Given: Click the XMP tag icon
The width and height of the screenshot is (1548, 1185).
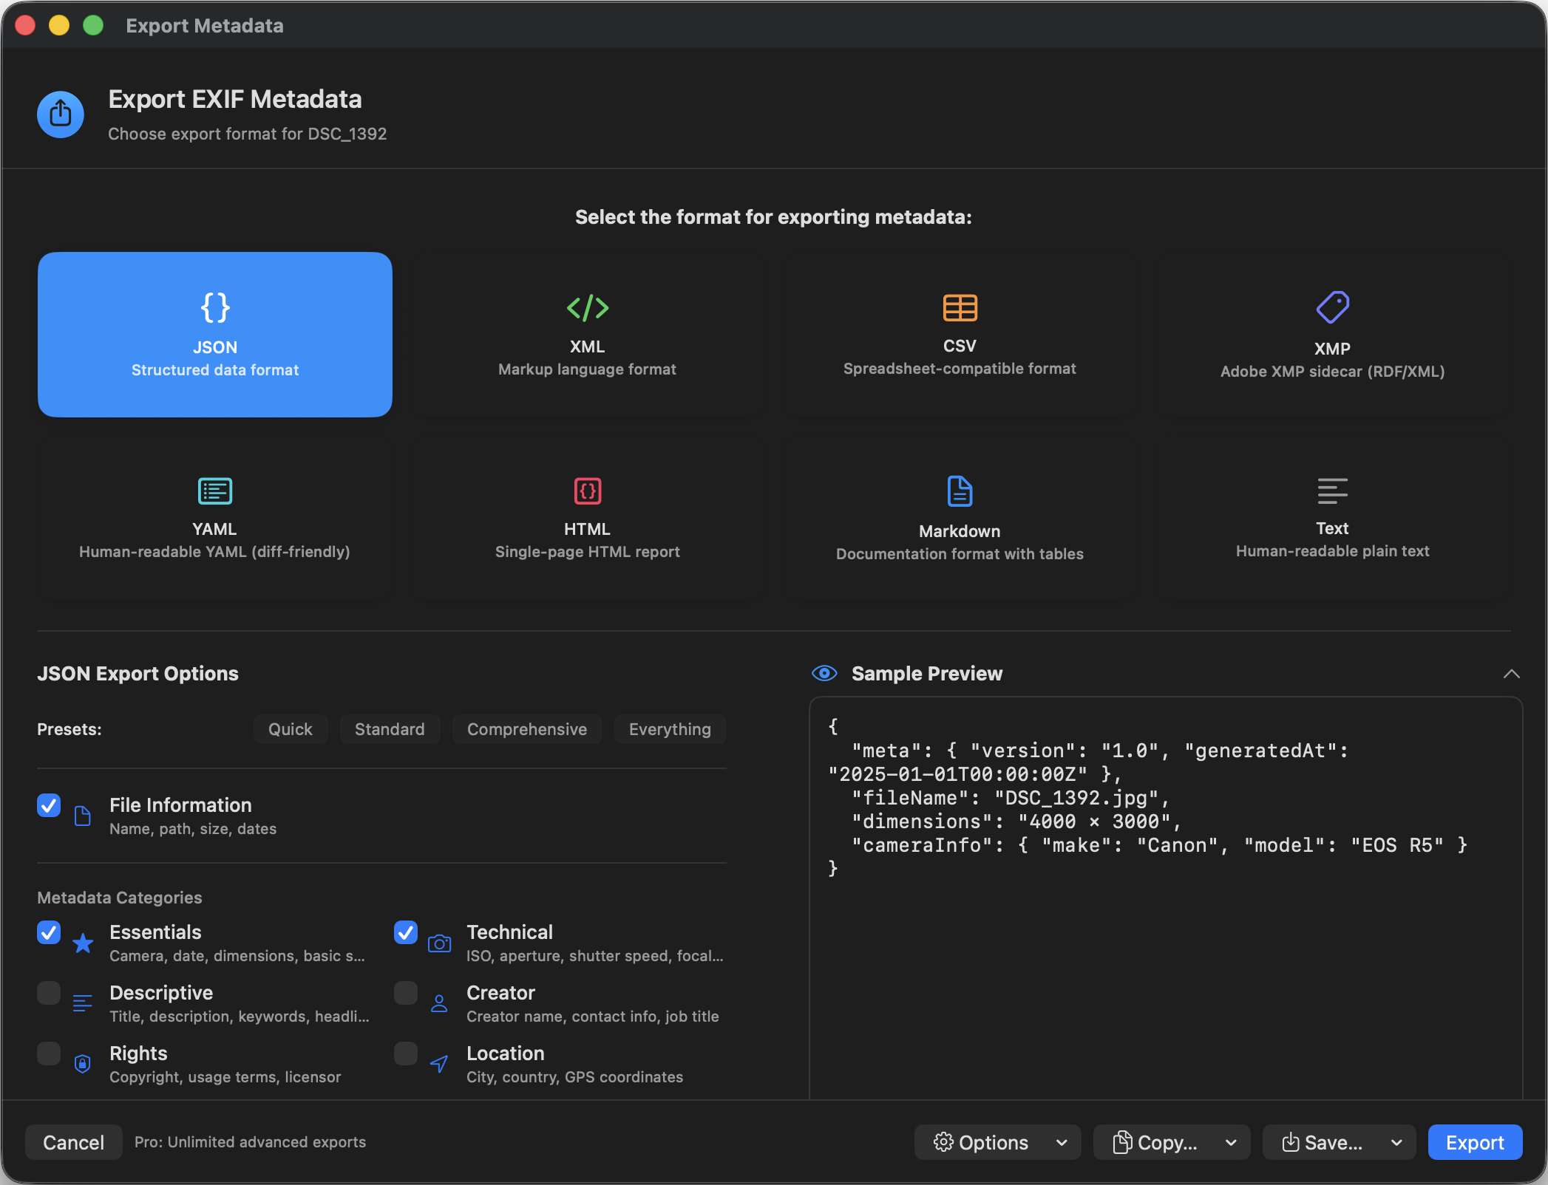Looking at the screenshot, I should (x=1332, y=307).
